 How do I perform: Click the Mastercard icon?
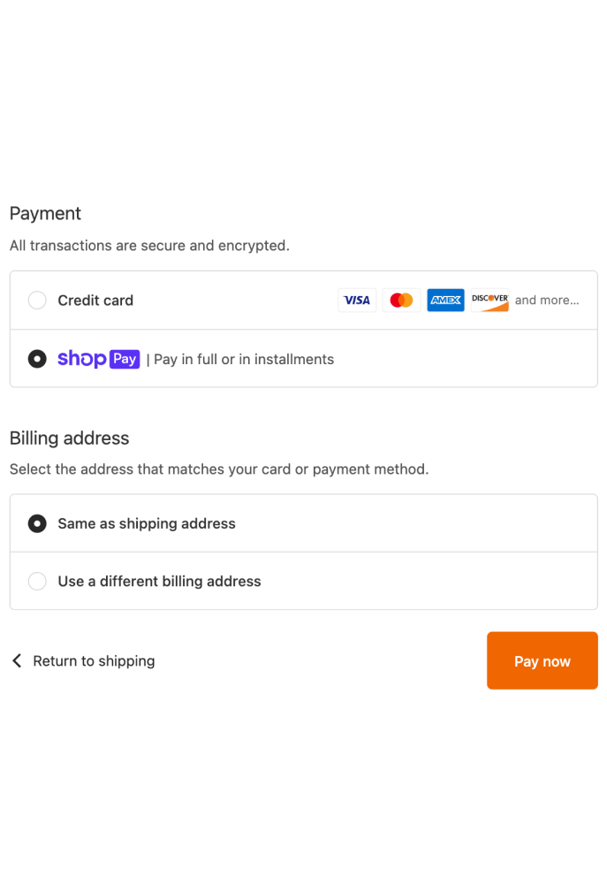[x=401, y=300]
